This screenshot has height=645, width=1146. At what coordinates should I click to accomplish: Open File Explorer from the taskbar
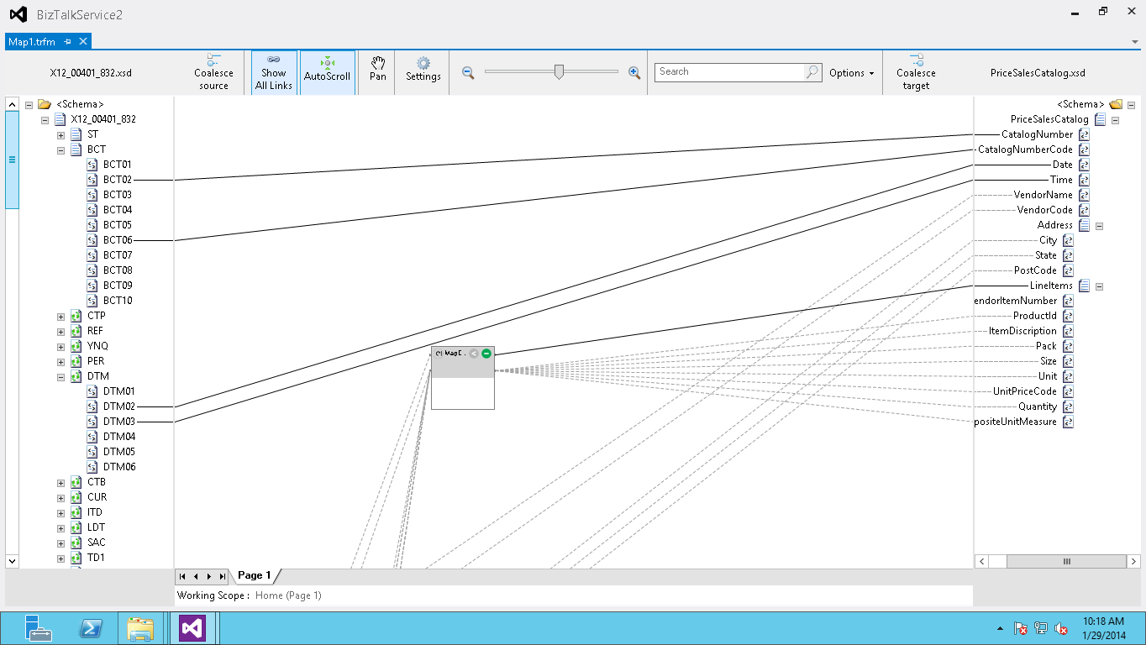(140, 628)
